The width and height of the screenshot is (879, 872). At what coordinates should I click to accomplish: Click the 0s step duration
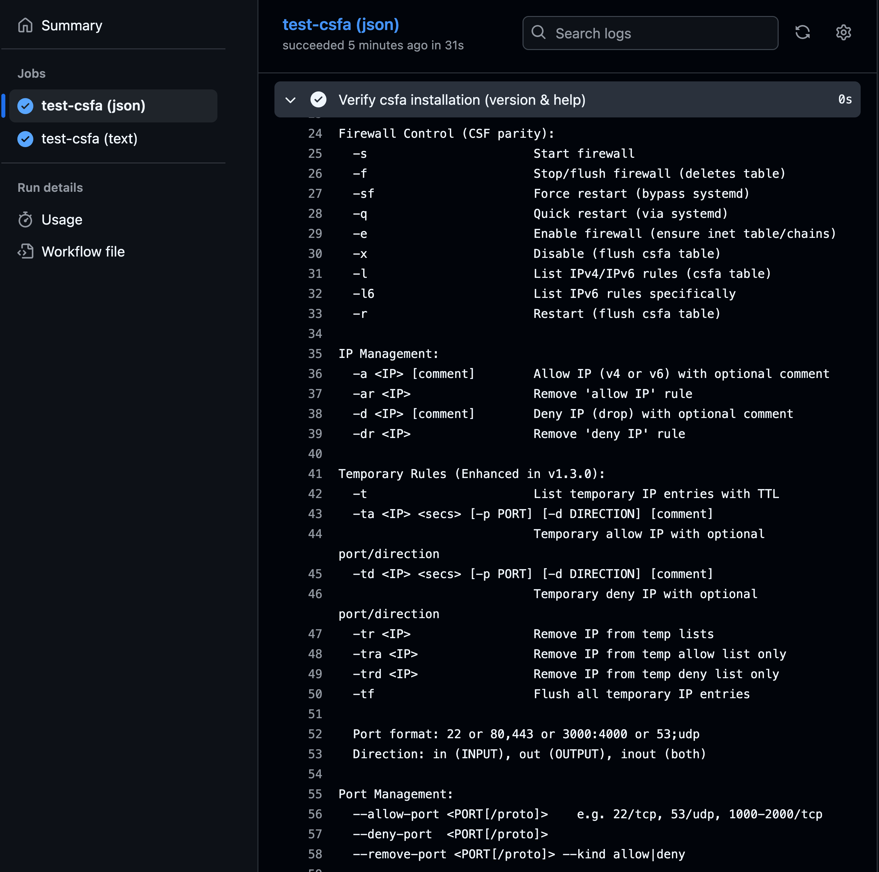click(845, 99)
